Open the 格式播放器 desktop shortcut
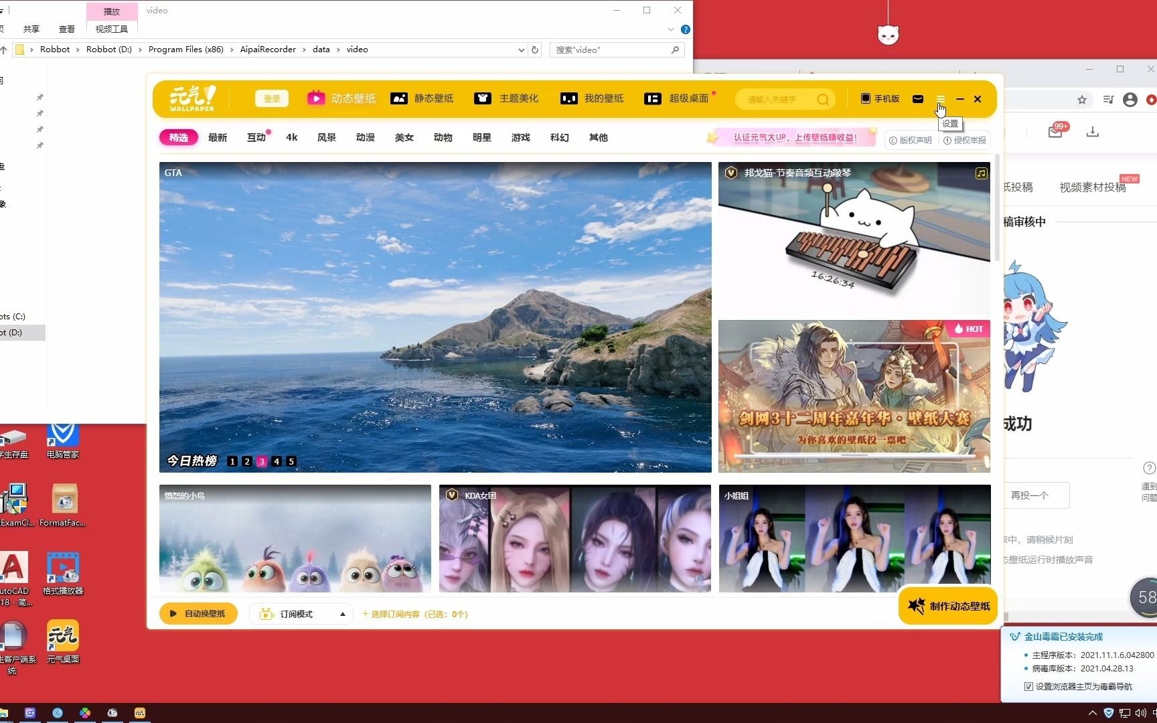1157x723 pixels. pos(63,574)
